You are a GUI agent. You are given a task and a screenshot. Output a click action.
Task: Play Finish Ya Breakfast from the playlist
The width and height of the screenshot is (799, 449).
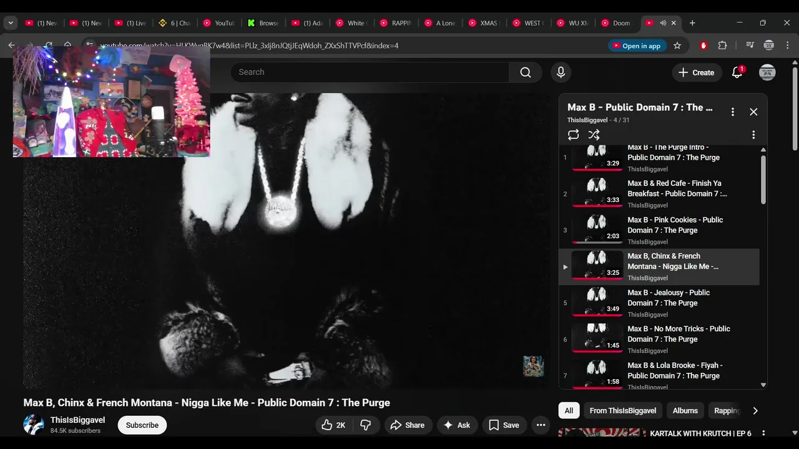pos(659,193)
